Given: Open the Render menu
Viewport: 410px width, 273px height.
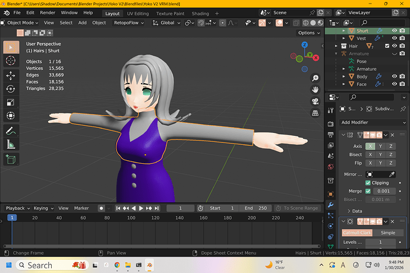Looking at the screenshot, I should (48, 12).
